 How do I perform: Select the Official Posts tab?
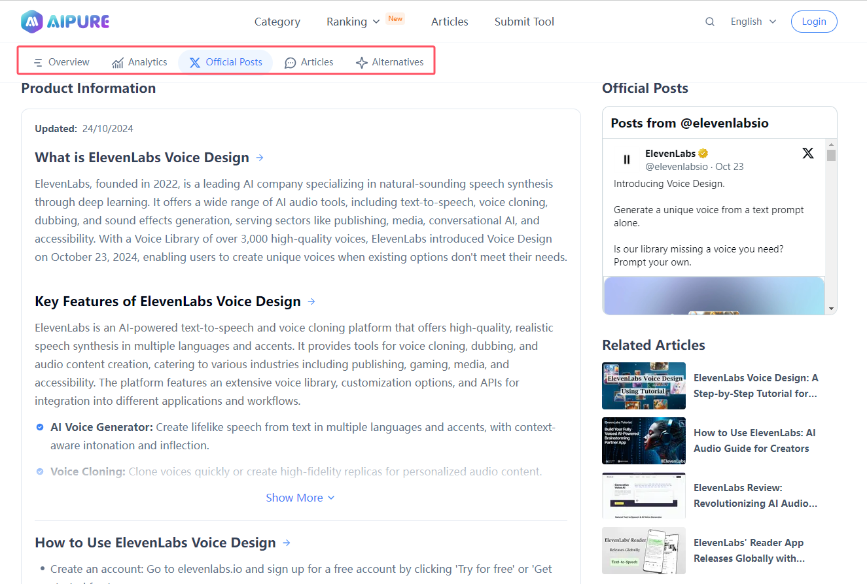click(x=226, y=62)
